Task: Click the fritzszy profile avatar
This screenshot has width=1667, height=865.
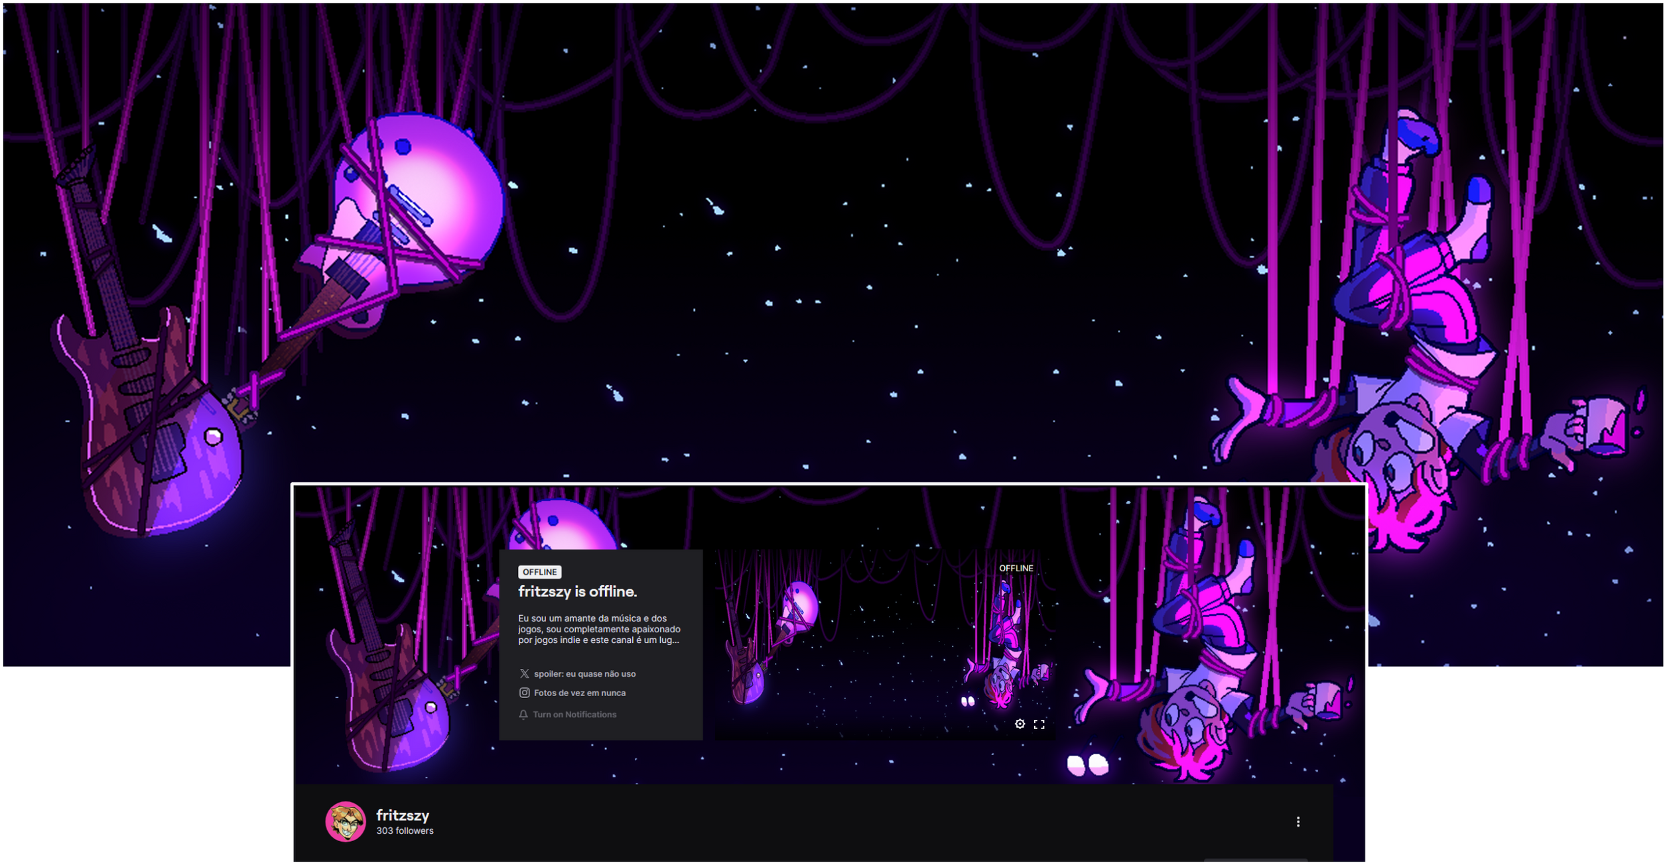Action: pos(345,821)
